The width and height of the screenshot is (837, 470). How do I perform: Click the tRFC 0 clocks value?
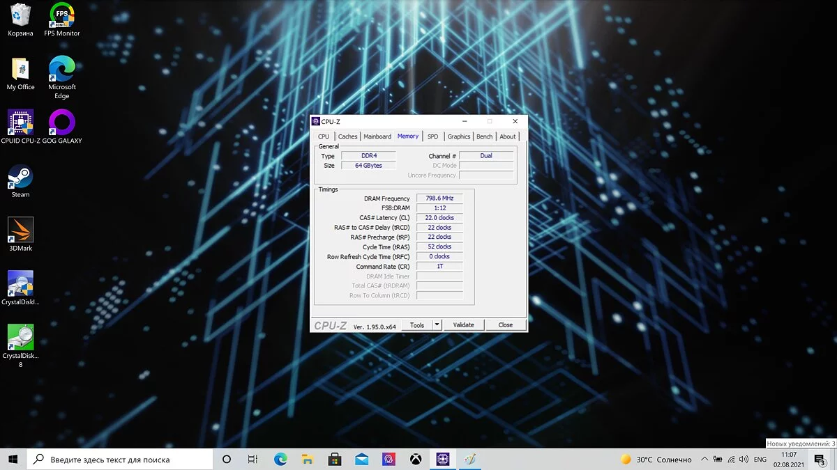[x=439, y=256]
